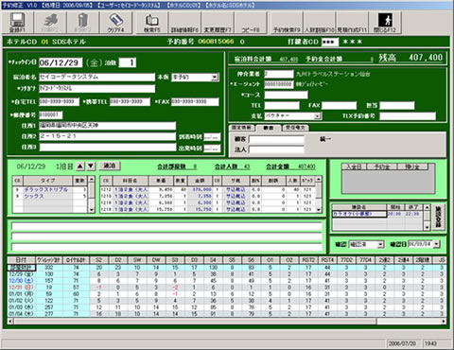This screenshot has height=350, width=454.
Task: Click the 到着時刻 arrival time field
Action: pyautogui.click(x=212, y=137)
